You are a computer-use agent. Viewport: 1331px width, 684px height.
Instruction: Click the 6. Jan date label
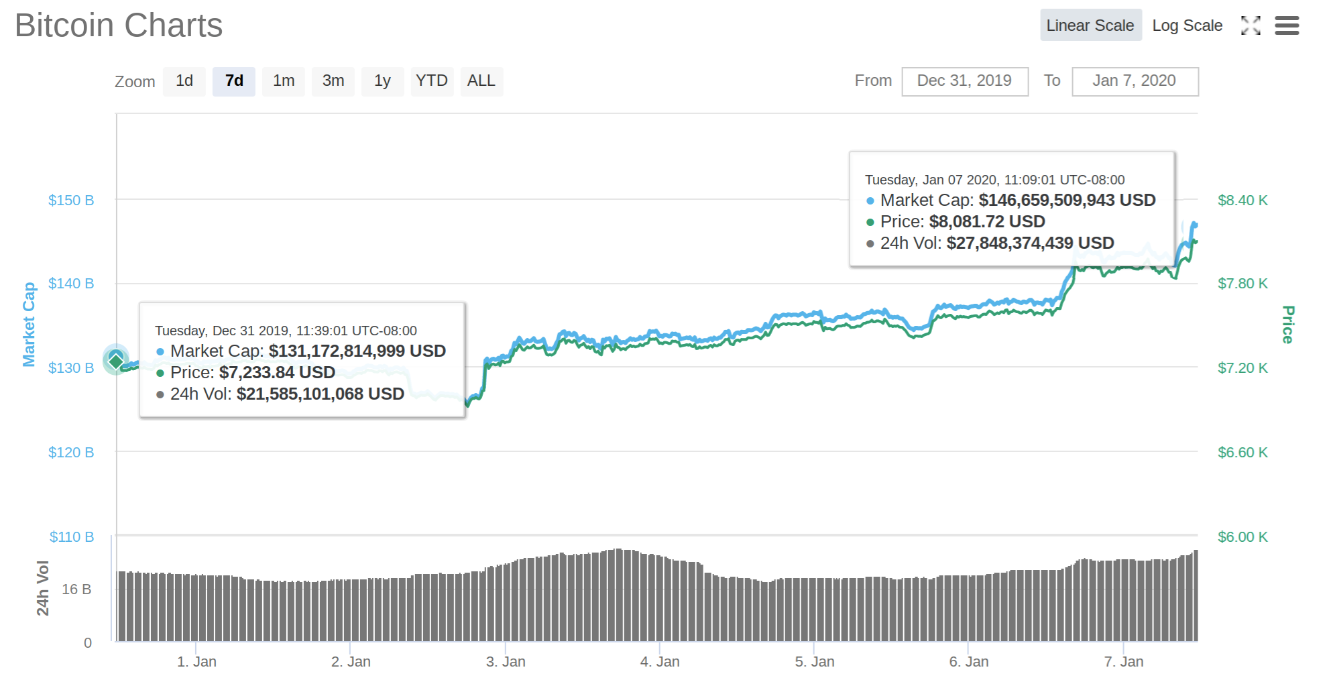tap(969, 662)
